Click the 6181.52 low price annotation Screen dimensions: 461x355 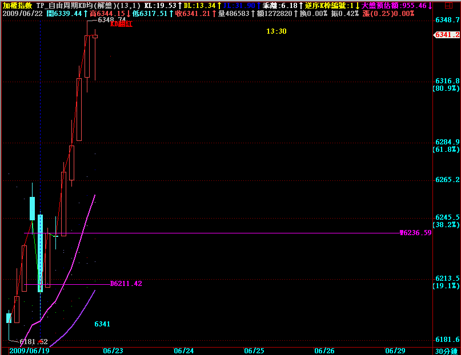pyautogui.click(x=34, y=342)
